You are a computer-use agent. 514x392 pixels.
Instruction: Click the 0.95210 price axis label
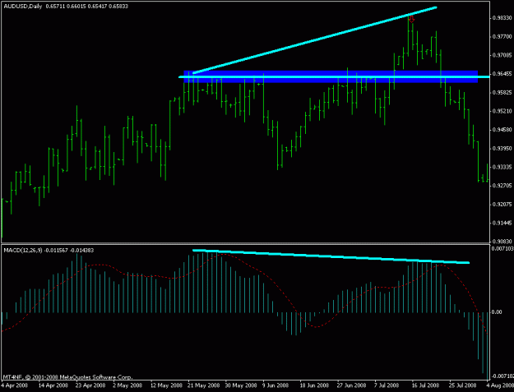click(502, 111)
